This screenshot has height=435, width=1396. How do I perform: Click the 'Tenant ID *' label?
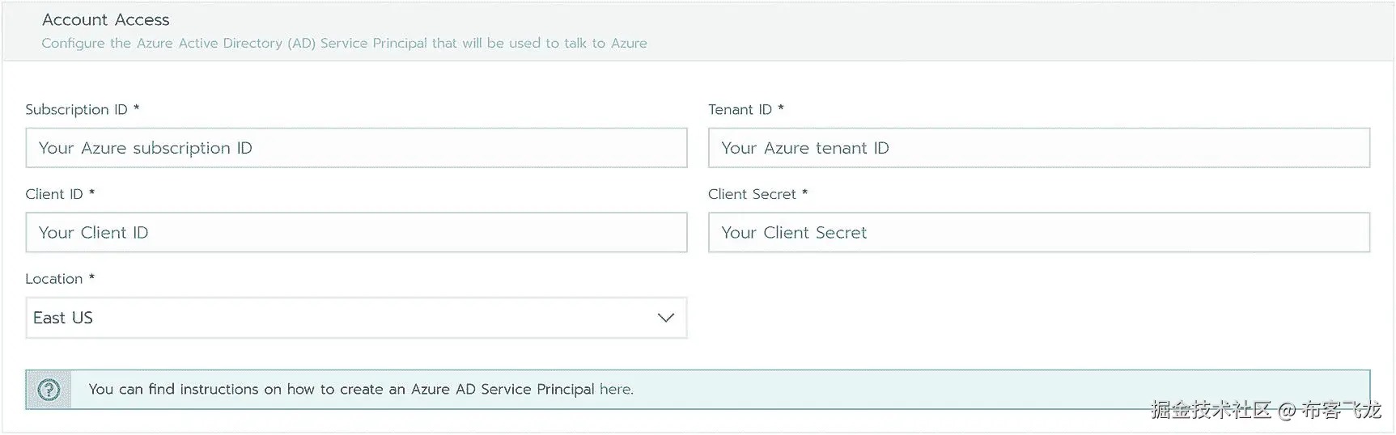pos(746,109)
